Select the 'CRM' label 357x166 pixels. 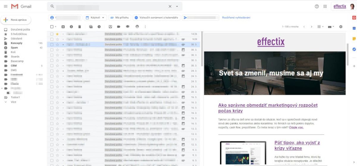point(14,66)
